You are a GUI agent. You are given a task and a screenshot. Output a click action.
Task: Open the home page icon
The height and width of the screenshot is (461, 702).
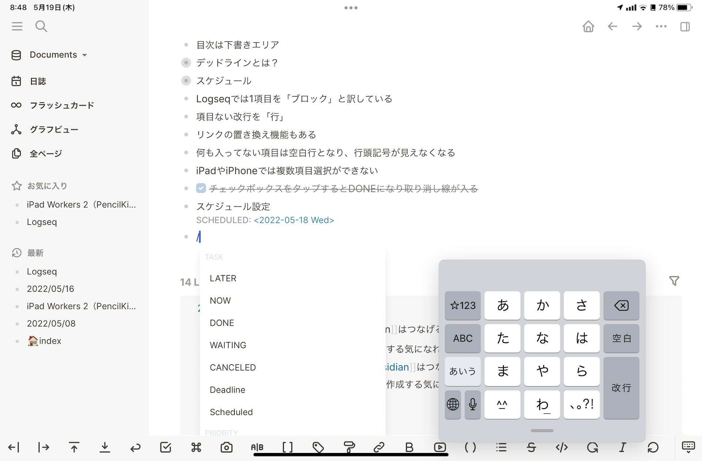(588, 27)
